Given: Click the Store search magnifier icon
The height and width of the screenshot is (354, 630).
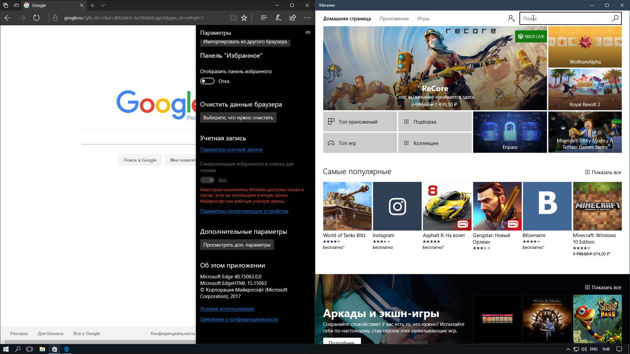Looking at the screenshot, I should click(615, 18).
